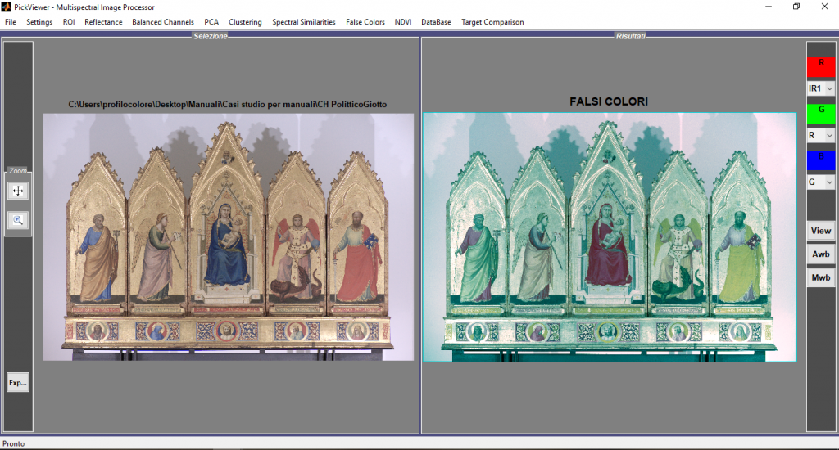Image resolution: width=839 pixels, height=450 pixels.
Task: Click the red R color swatch
Action: 821,67
